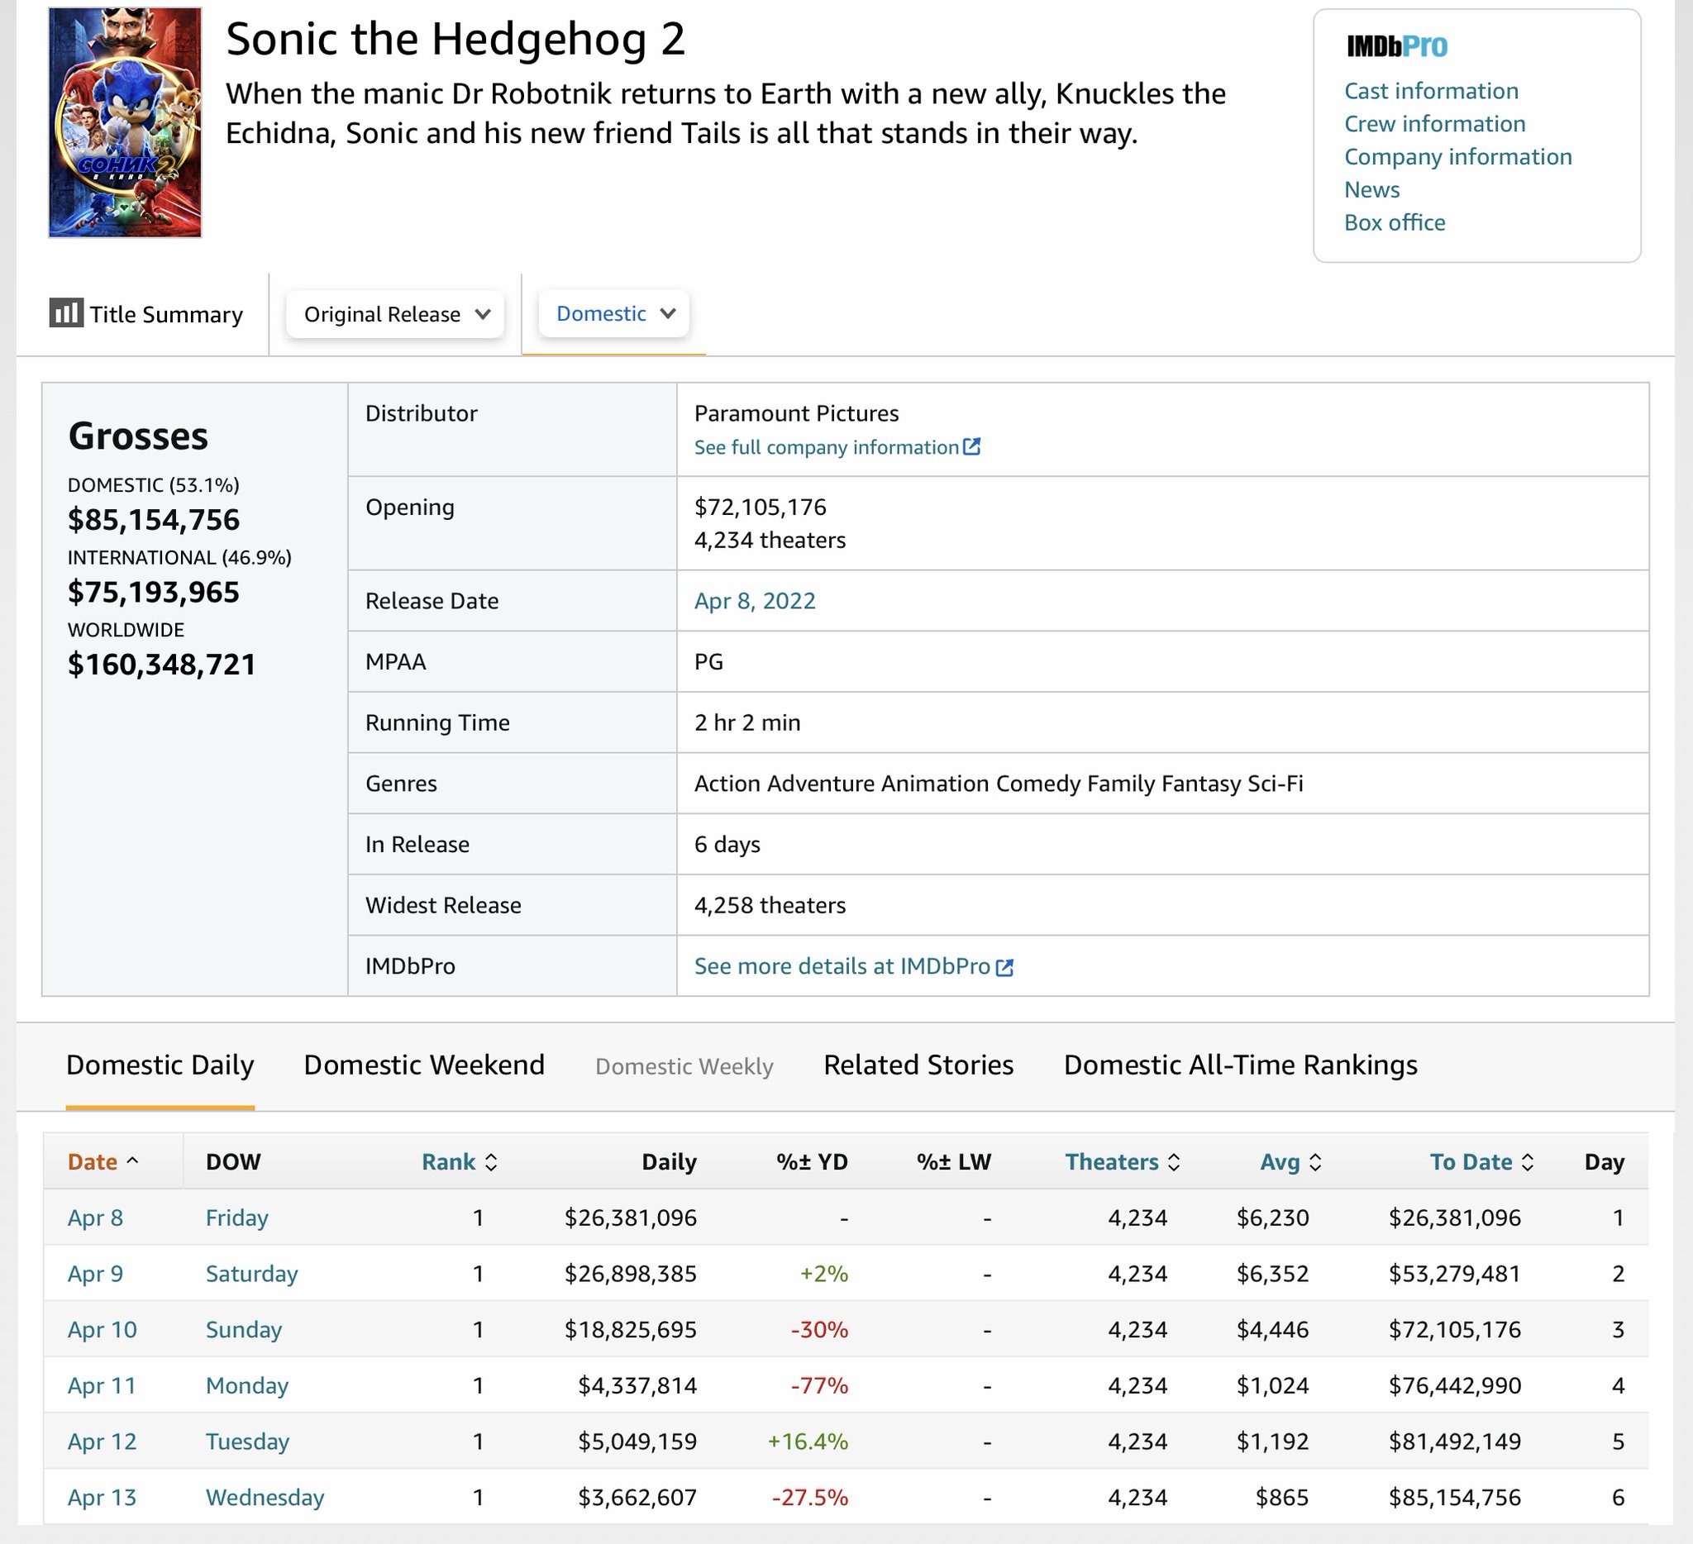
Task: Select the Domestic Weekly tab
Action: pyautogui.click(x=684, y=1066)
